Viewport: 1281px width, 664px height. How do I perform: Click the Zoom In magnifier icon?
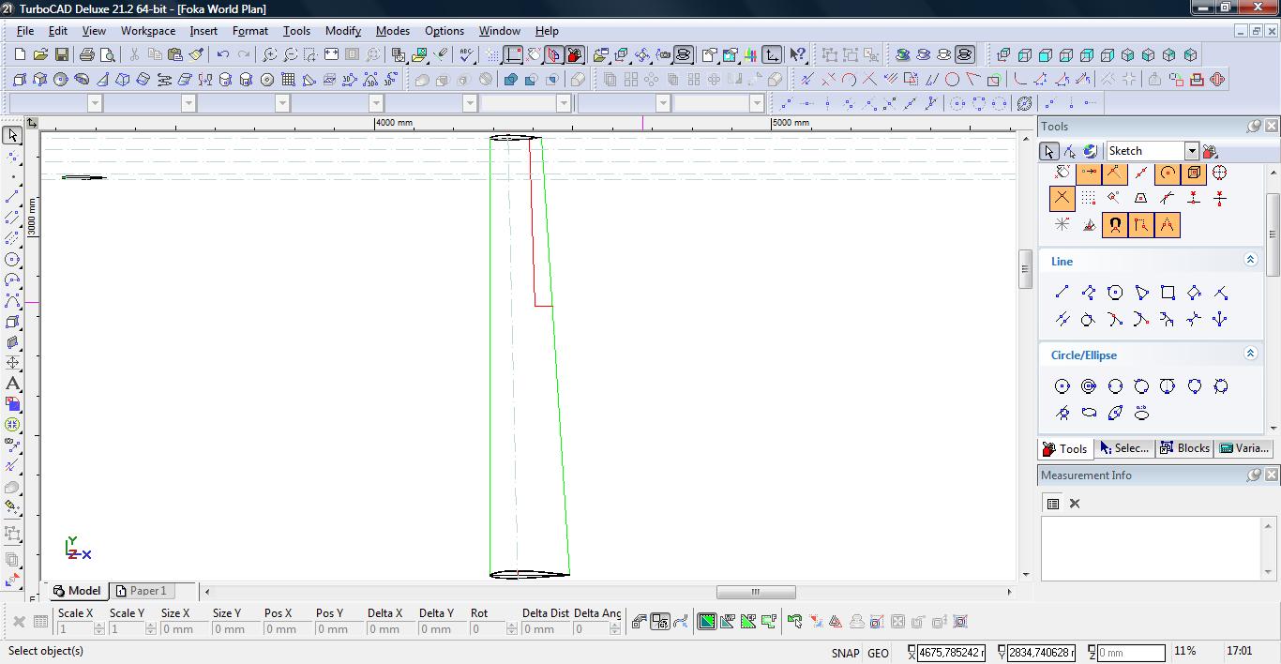[270, 55]
